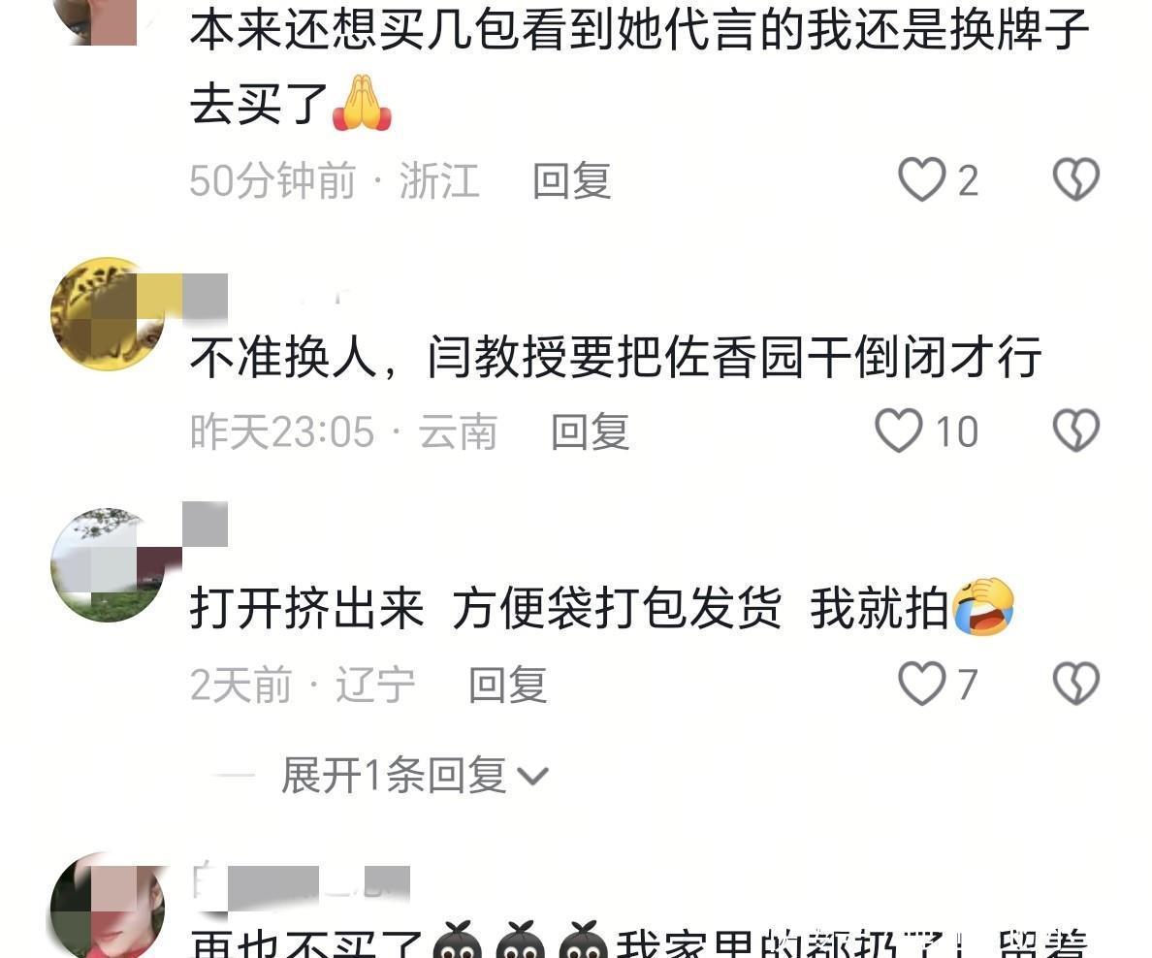
Task: Open the blurred username above Yunnan comment
Action: [x=206, y=296]
